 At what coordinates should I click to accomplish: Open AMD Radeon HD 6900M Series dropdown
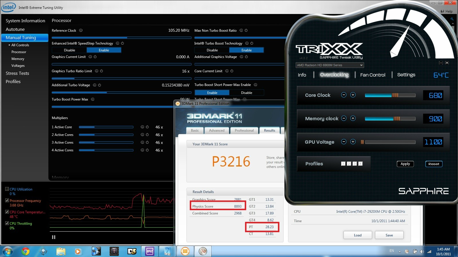(x=330, y=65)
